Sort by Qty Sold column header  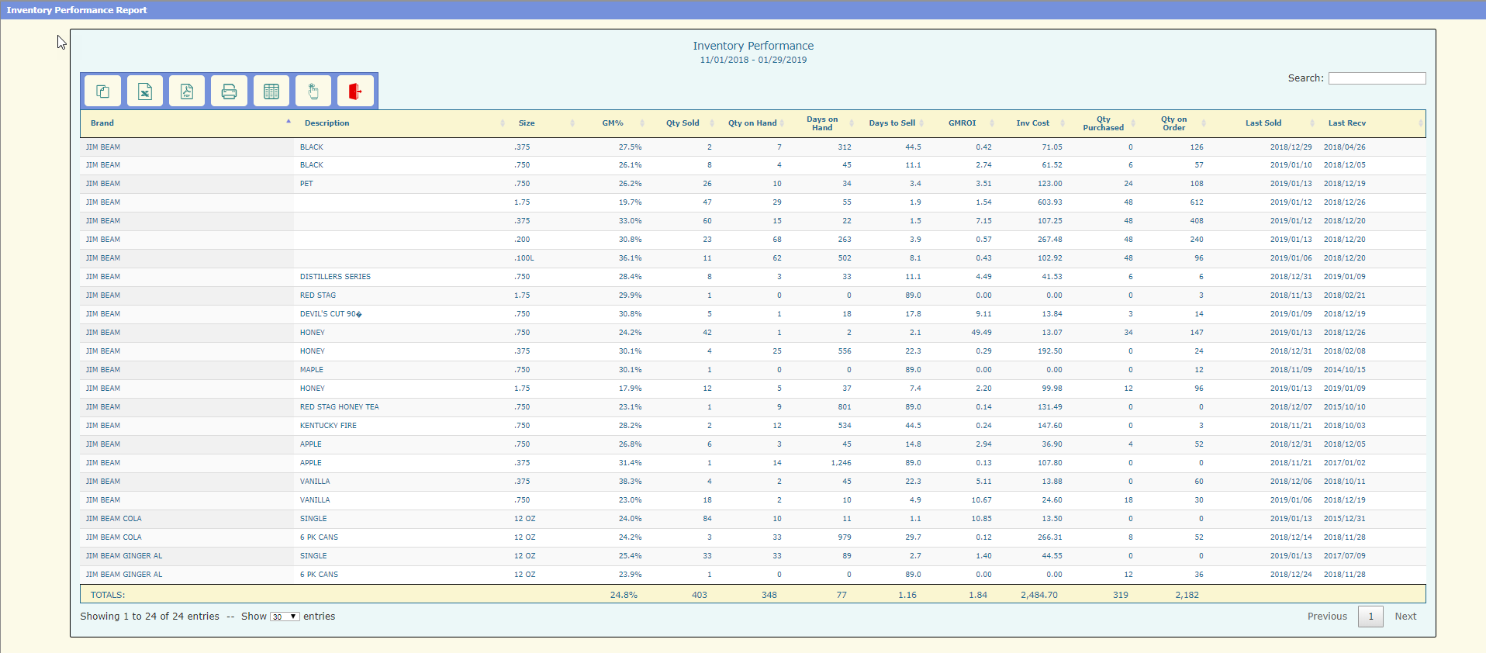coord(683,123)
